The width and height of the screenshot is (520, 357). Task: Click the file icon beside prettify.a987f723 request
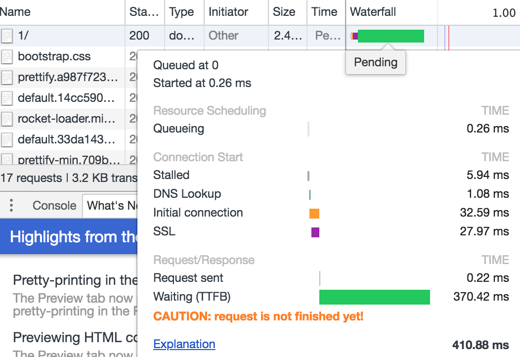6,77
